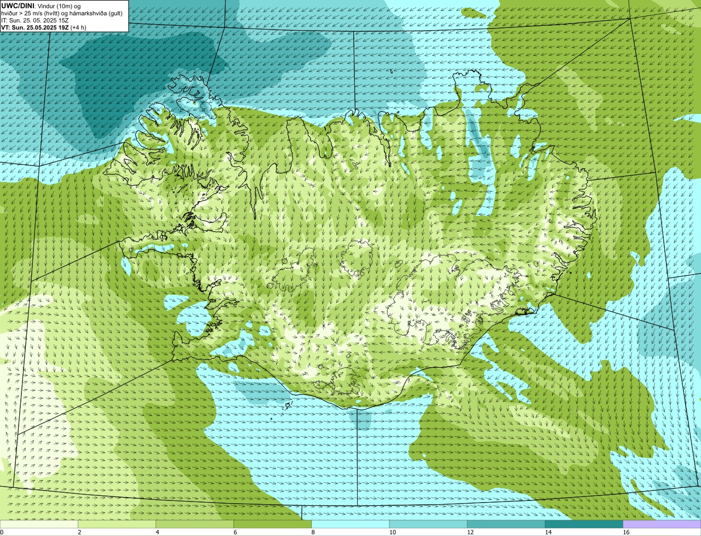The image size is (701, 536).
Task: Click the legend tick label "10"
Action: point(393,532)
